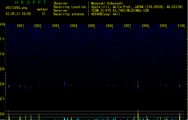This screenshot has height=120, width=188.
Task: Click the observer name Masayuki Kobayashi
Action: [x=107, y=3]
